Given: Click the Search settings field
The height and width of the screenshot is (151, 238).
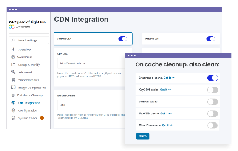Looking at the screenshot, I should click(x=29, y=40).
